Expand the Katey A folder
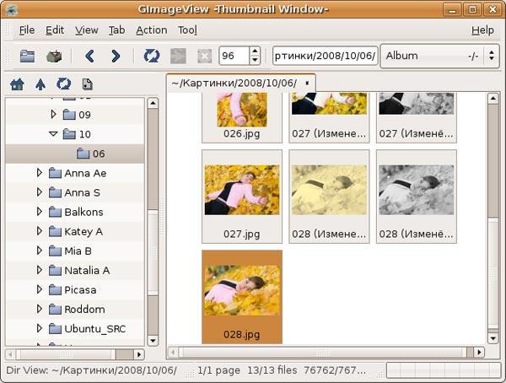The width and height of the screenshot is (506, 383). click(40, 231)
